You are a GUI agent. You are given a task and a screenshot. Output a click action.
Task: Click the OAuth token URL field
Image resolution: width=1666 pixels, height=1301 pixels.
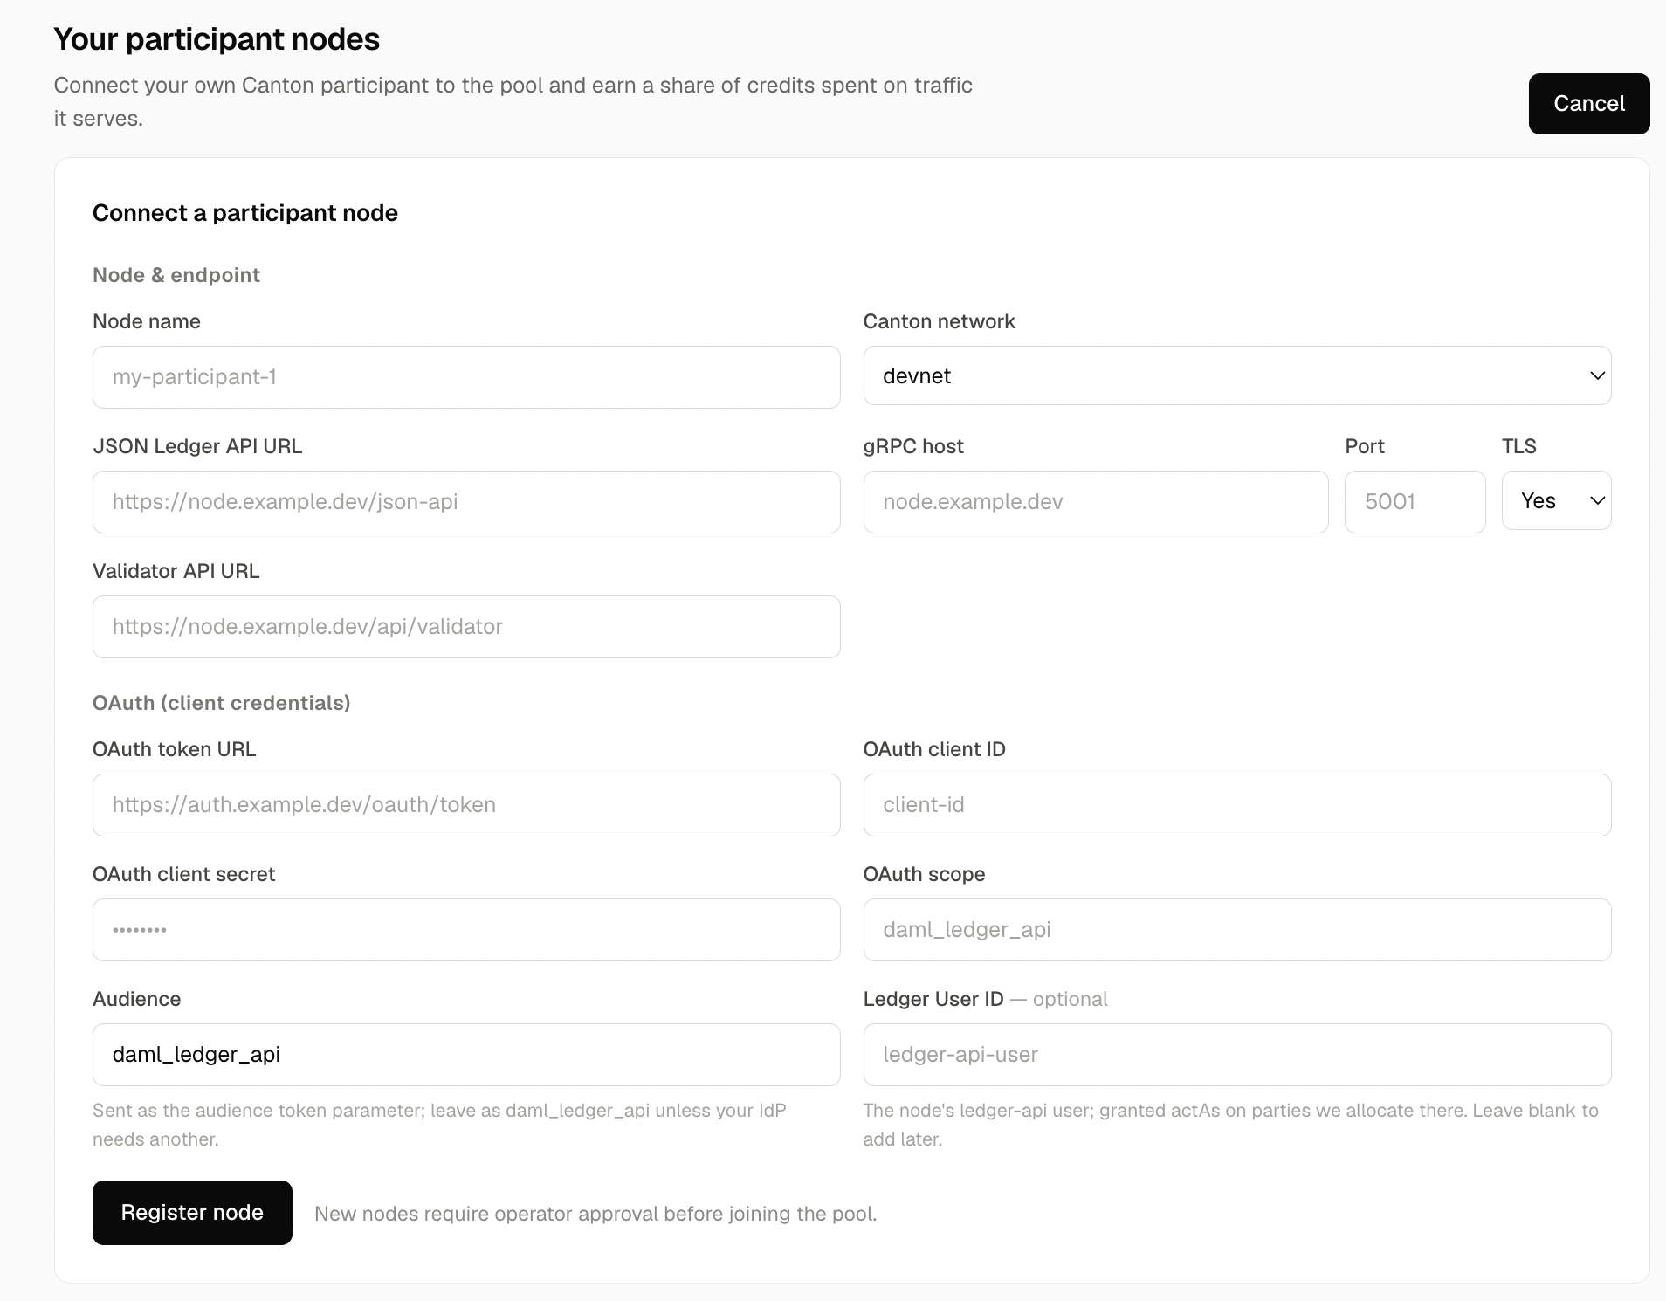pyautogui.click(x=466, y=805)
